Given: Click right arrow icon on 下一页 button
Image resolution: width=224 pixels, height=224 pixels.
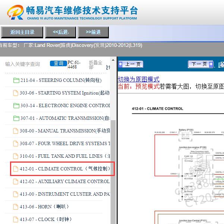Looking at the screenshot, I should click(211, 64).
